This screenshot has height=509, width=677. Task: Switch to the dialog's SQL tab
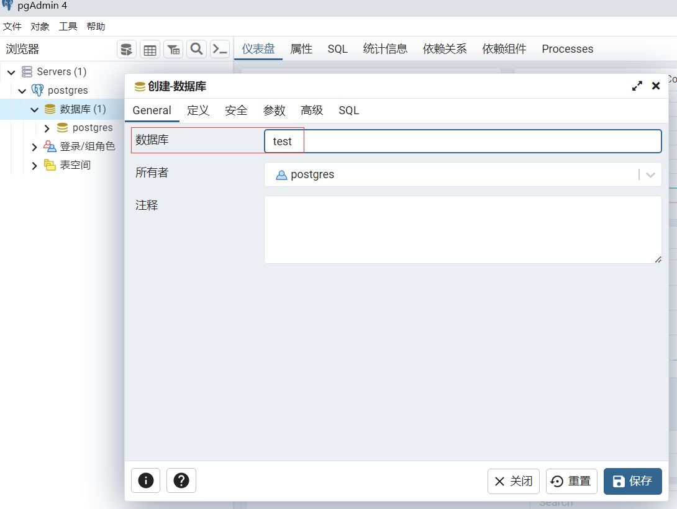point(349,110)
